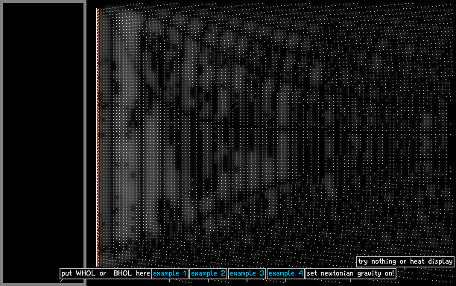The image size is (456, 286).
Task: Click the gray right wall of the chamber
Action: (x=85, y=142)
